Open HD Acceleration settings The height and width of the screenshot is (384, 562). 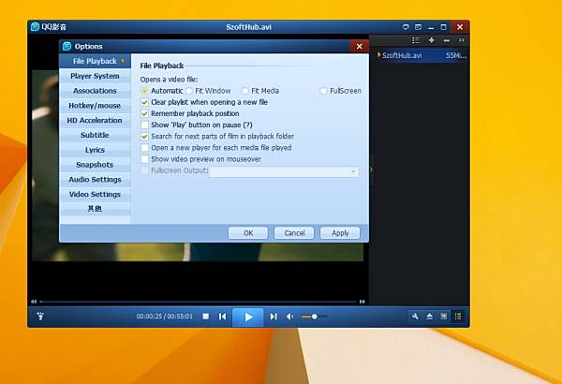[x=95, y=120]
